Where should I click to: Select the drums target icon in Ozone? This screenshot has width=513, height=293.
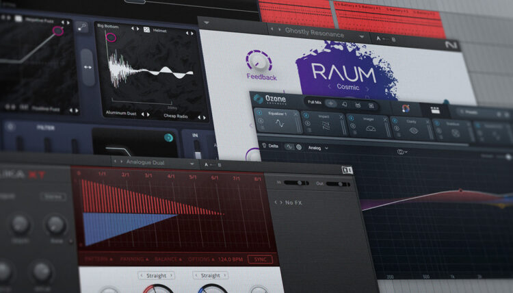point(358,105)
